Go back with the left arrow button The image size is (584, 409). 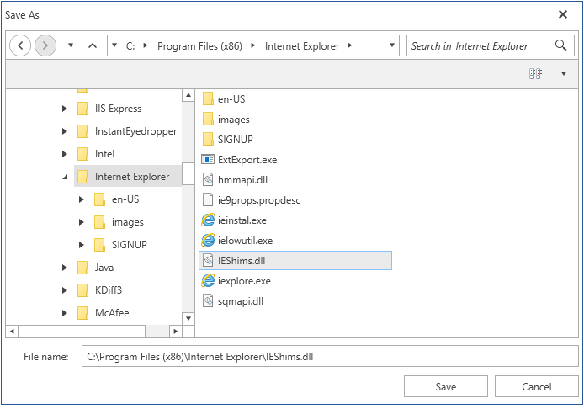(x=20, y=45)
